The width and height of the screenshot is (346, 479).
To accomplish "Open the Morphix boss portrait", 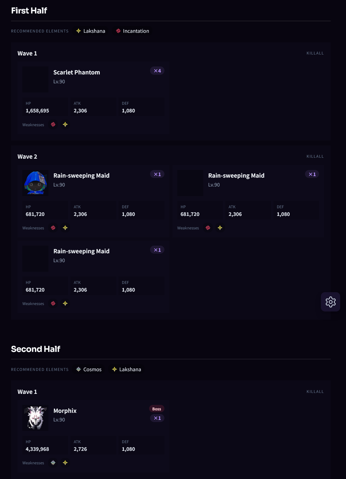I will 36,418.
